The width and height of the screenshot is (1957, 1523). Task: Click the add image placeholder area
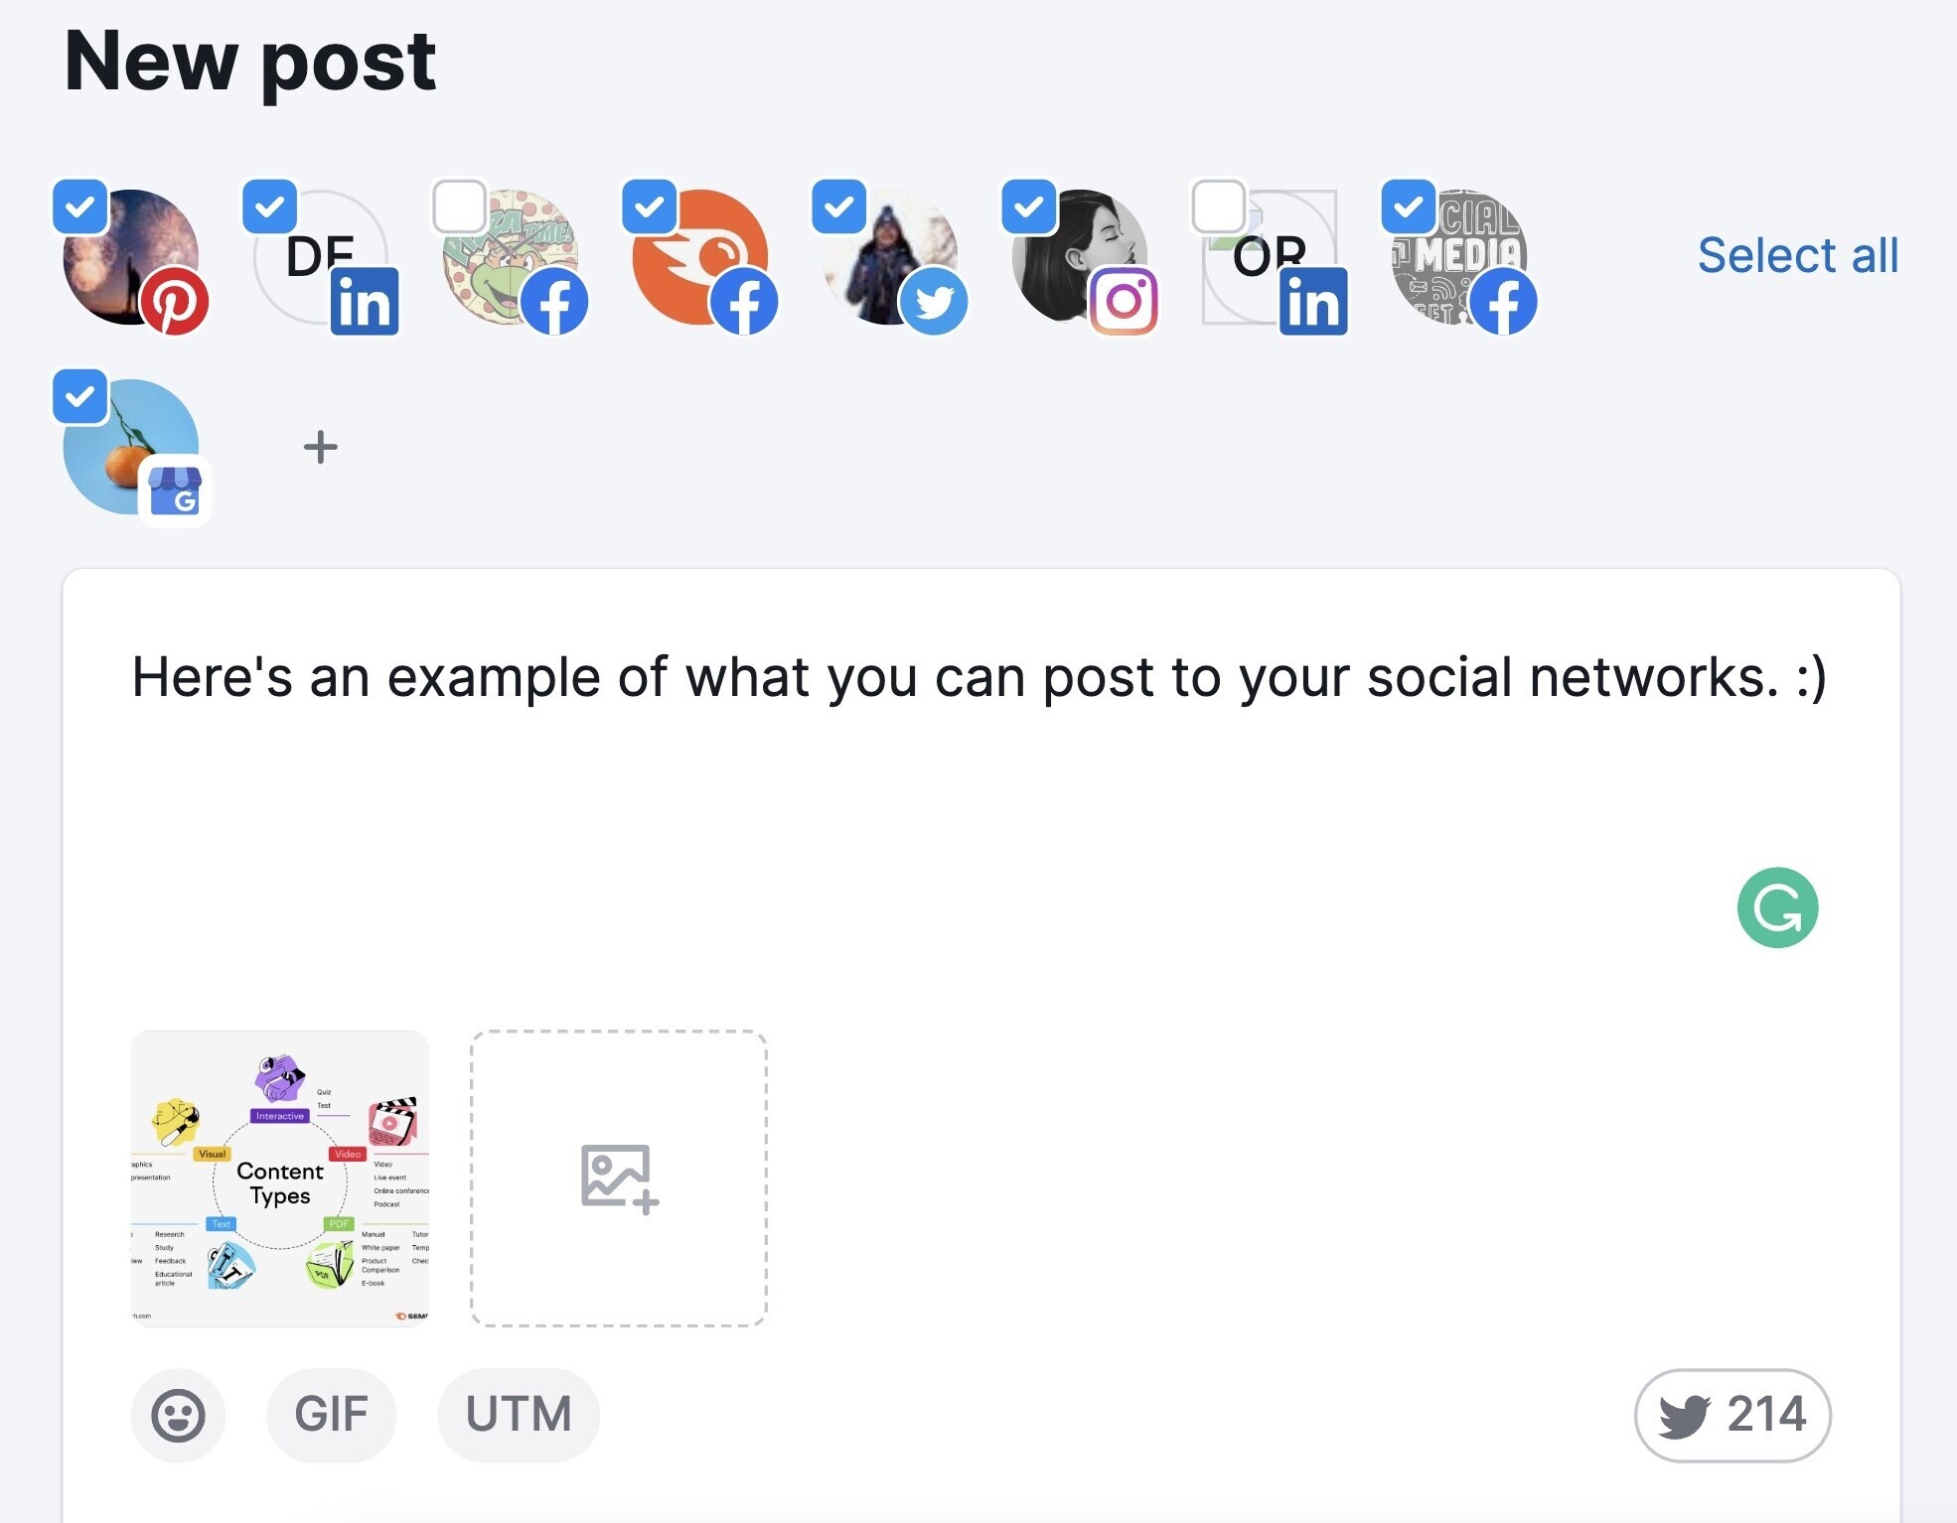coord(616,1177)
